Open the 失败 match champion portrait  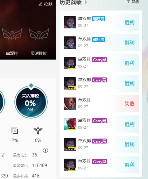[70, 104]
